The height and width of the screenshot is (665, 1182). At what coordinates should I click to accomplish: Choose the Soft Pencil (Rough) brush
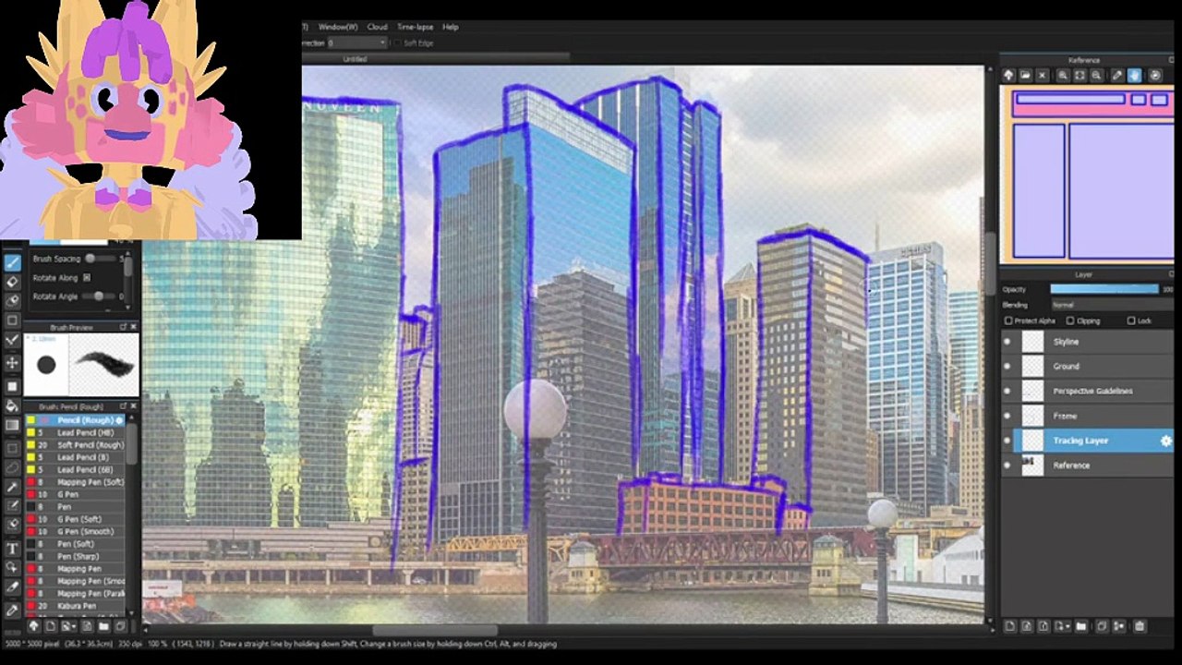76,445
